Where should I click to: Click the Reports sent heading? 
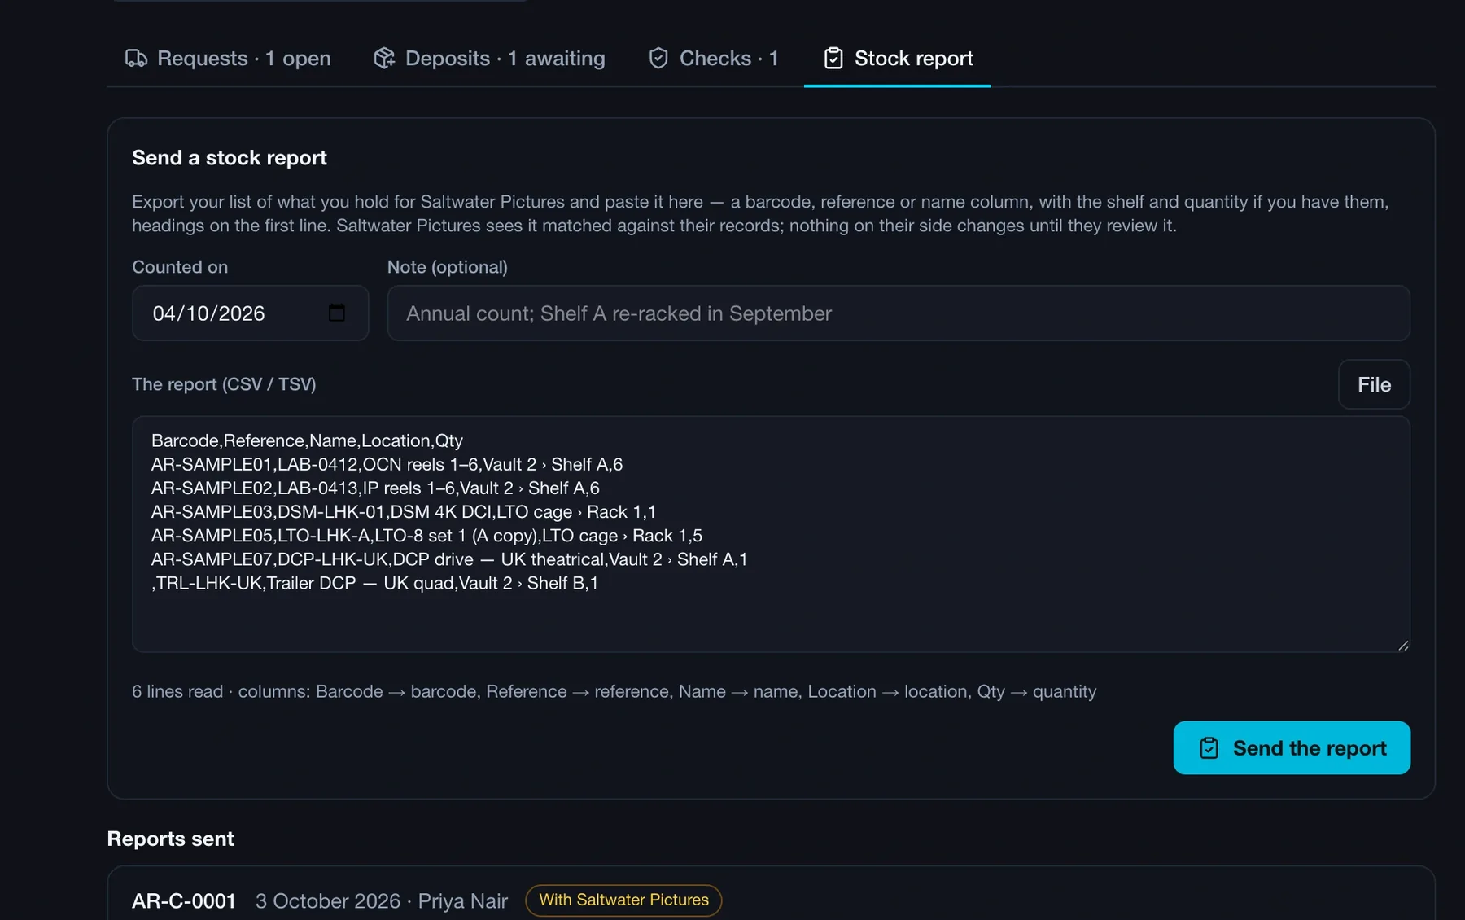pos(170,839)
